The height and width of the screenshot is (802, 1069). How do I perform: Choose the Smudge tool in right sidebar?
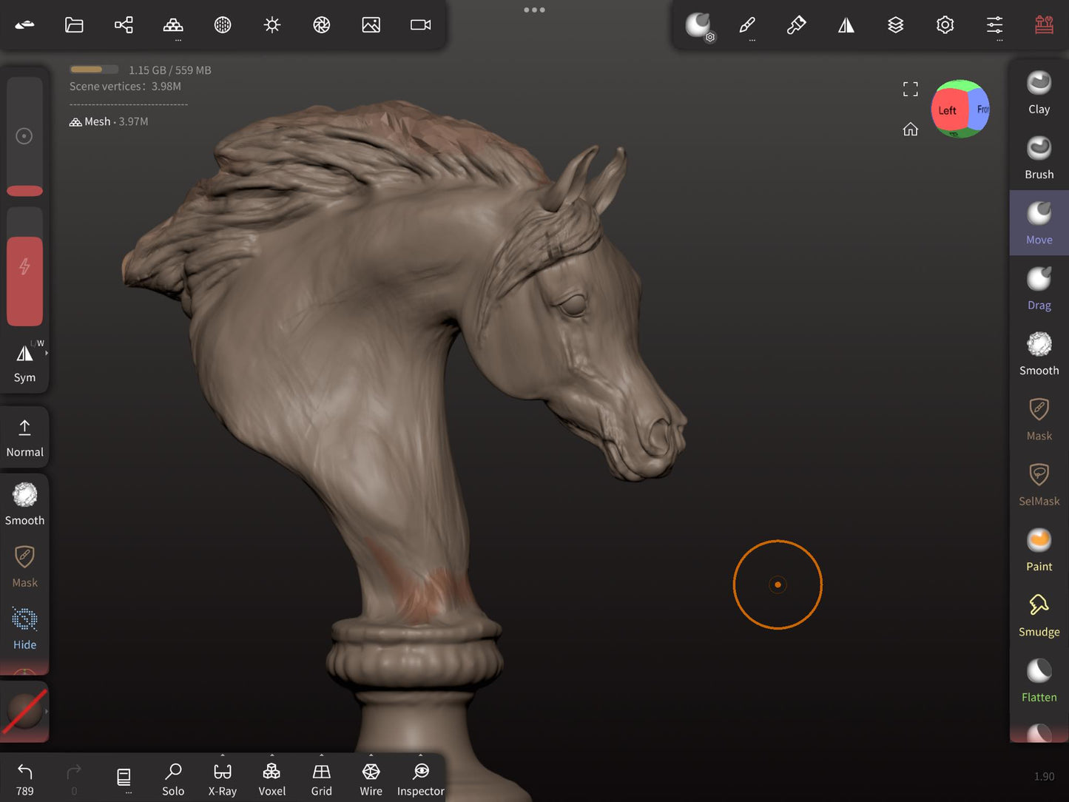click(x=1039, y=615)
